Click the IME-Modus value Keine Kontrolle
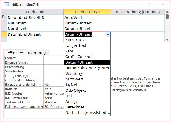This screenshot has height=122, width=171. [54, 93]
